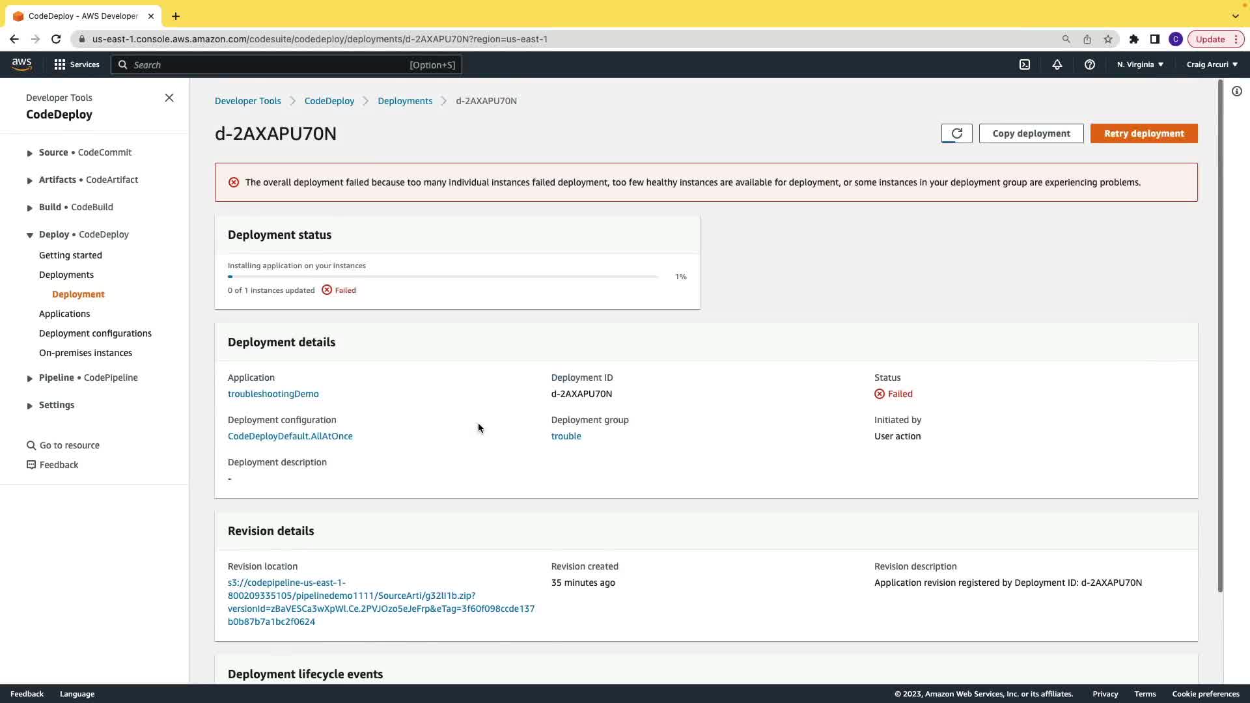Collapse the Deploy CodeDeploy section
Image resolution: width=1250 pixels, height=703 pixels.
29,235
